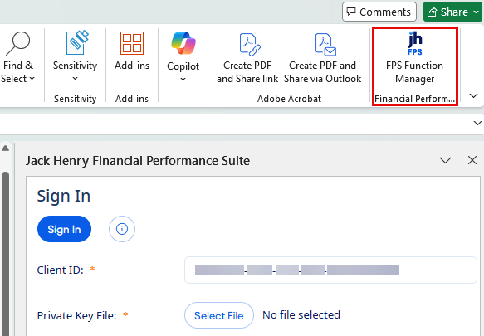This screenshot has width=484, height=336.
Task: Open the task pane options chevron
Action: pyautogui.click(x=445, y=160)
